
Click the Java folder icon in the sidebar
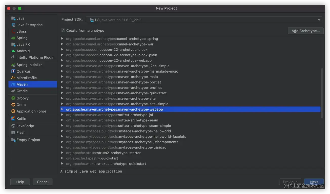coord(13,18)
